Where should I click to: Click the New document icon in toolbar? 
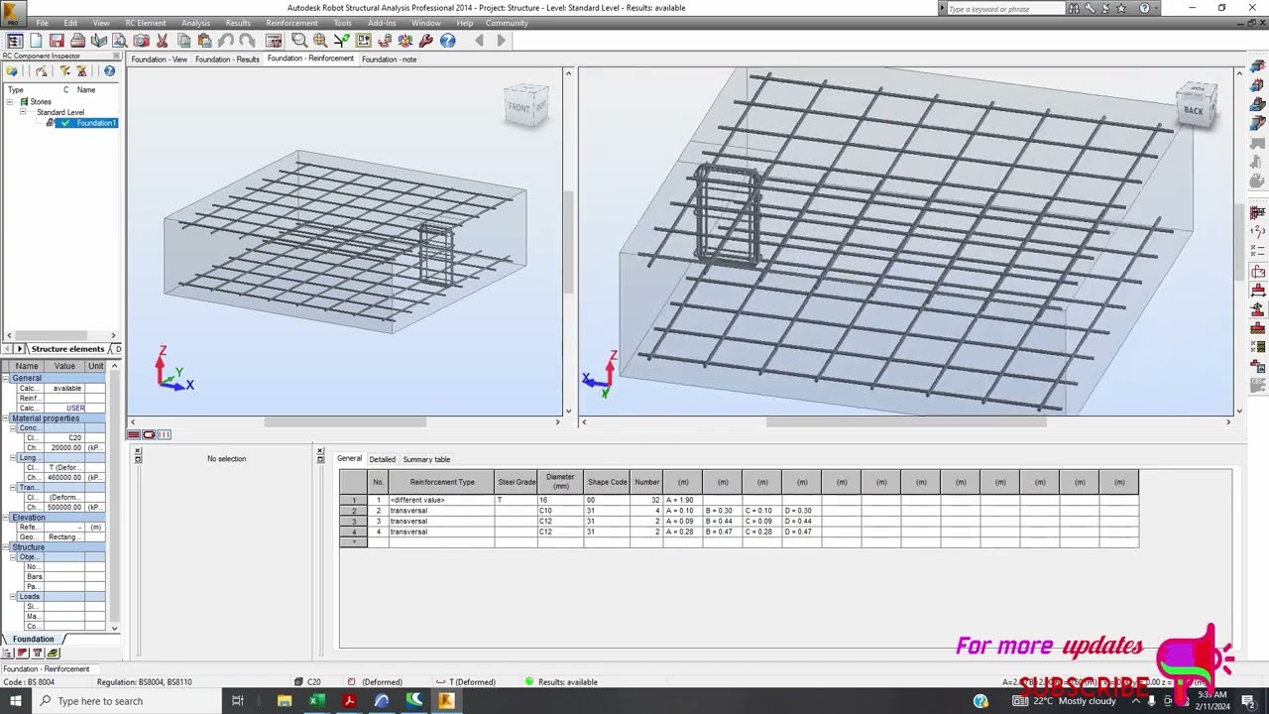[x=36, y=41]
